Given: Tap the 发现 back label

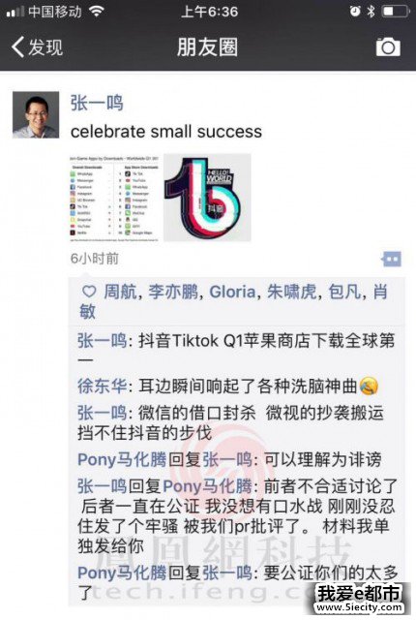Looking at the screenshot, I should point(45,47).
